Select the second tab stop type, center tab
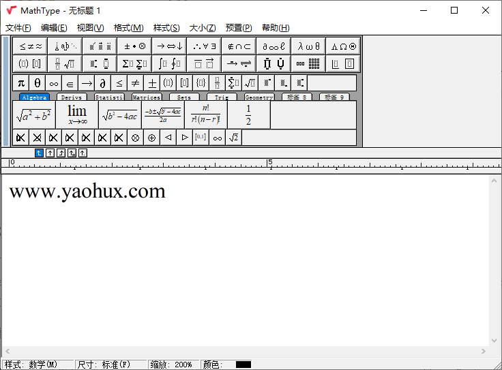Image resolution: width=502 pixels, height=370 pixels. [x=50, y=153]
